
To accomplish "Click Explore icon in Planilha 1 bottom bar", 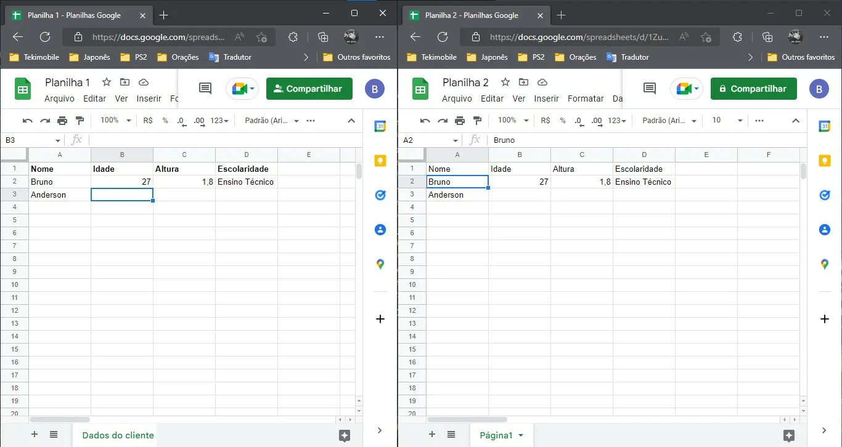I will tap(345, 435).
